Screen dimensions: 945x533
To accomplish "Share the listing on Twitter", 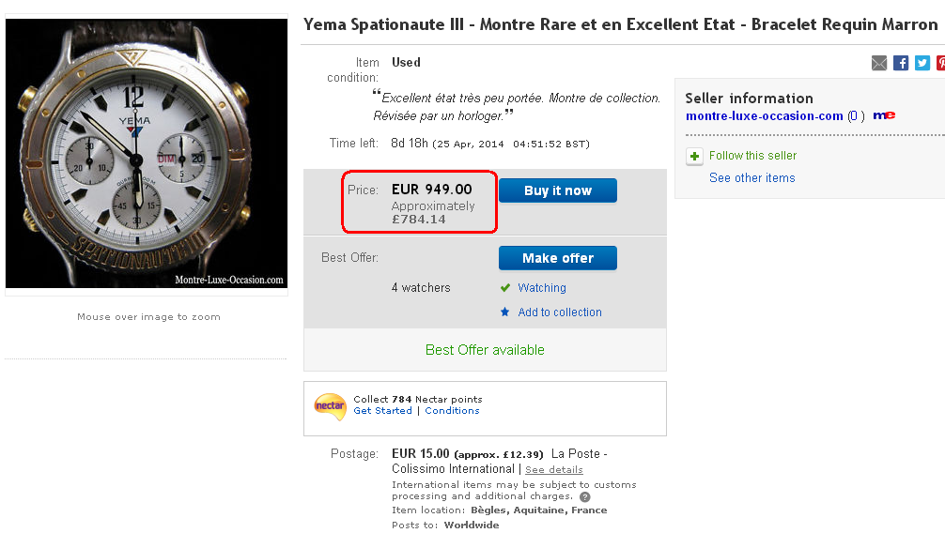I will [922, 63].
